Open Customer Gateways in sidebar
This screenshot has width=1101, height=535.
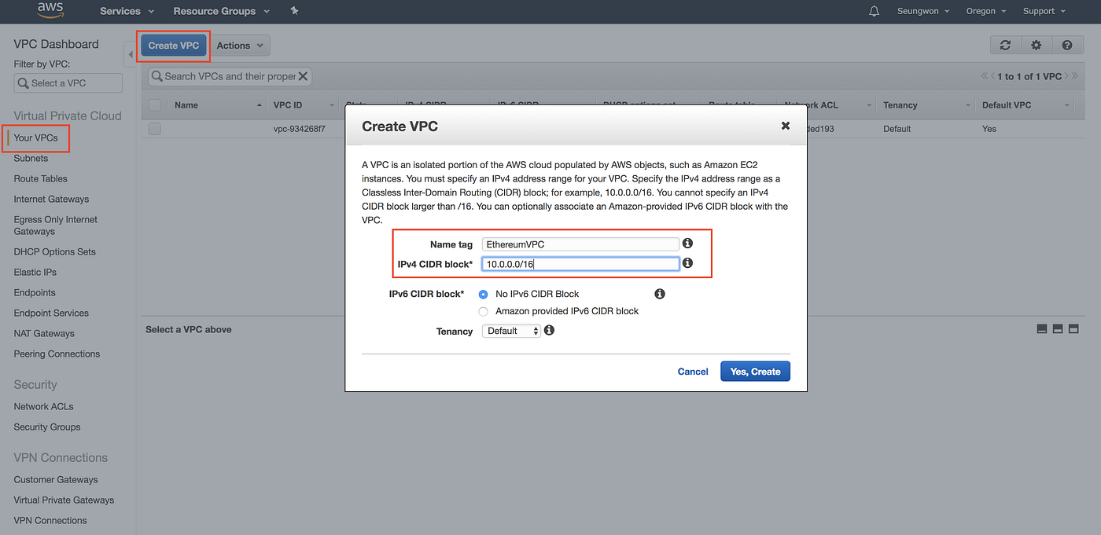[x=56, y=479]
